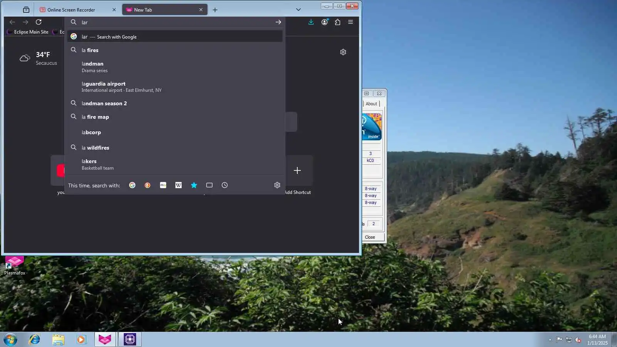This screenshot has width=617, height=347.
Task: Search this time with DuckDuckGo icon
Action: point(148,185)
